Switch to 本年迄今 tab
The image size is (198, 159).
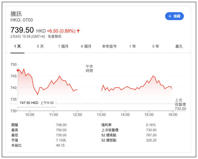coord(109,46)
